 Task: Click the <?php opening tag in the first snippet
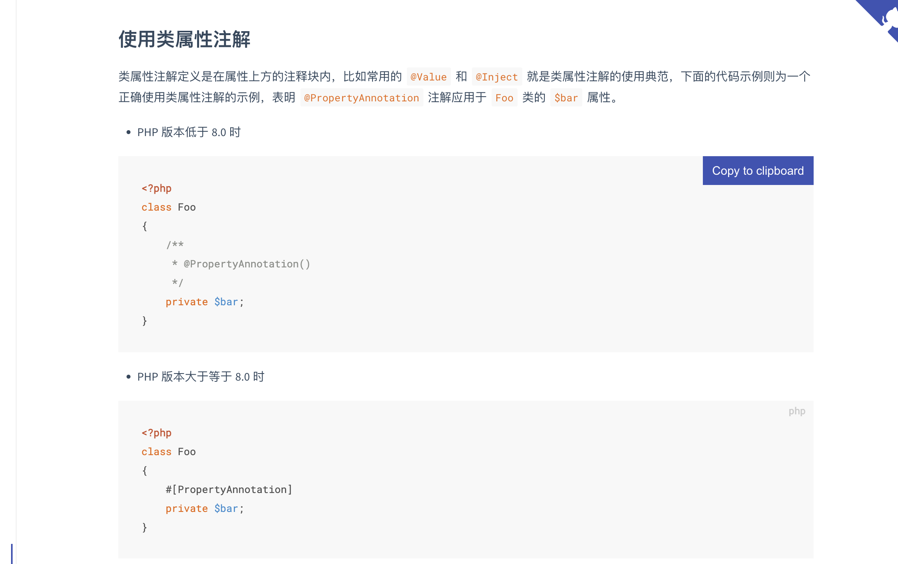pos(156,188)
